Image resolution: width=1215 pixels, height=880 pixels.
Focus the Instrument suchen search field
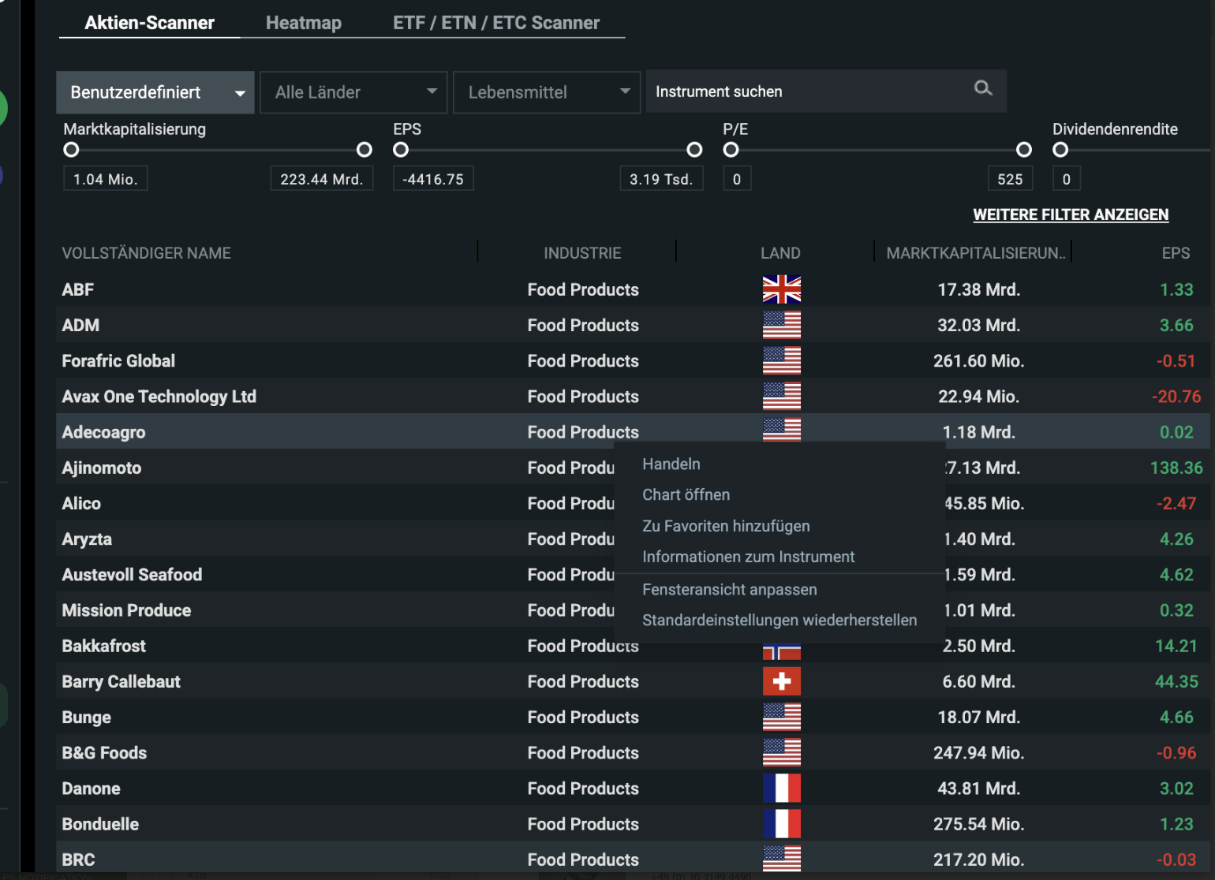click(826, 91)
